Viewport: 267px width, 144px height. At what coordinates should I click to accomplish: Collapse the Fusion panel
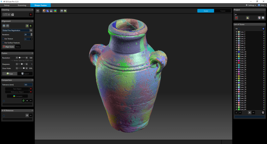point(32,53)
